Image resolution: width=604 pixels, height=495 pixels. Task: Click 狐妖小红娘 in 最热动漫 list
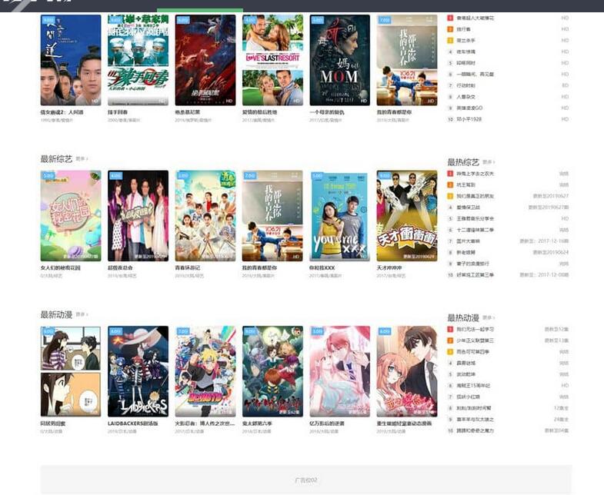click(469, 397)
